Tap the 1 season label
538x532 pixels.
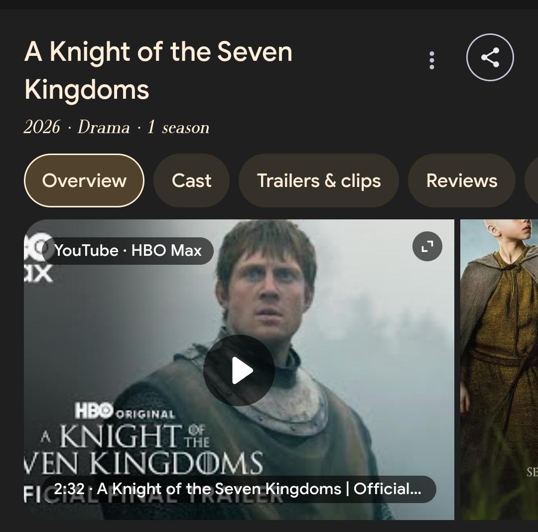point(178,128)
